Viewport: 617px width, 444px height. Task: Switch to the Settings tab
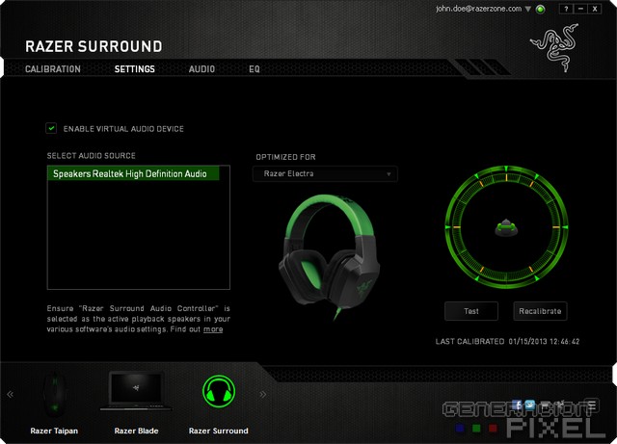click(x=135, y=69)
